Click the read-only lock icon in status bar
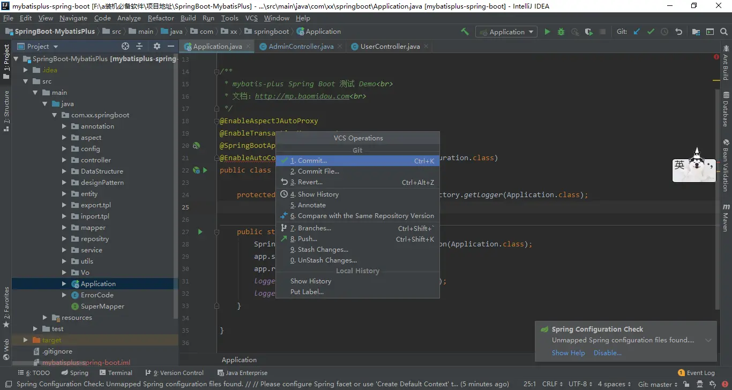Viewport: 732px width, 390px height. (x=686, y=384)
